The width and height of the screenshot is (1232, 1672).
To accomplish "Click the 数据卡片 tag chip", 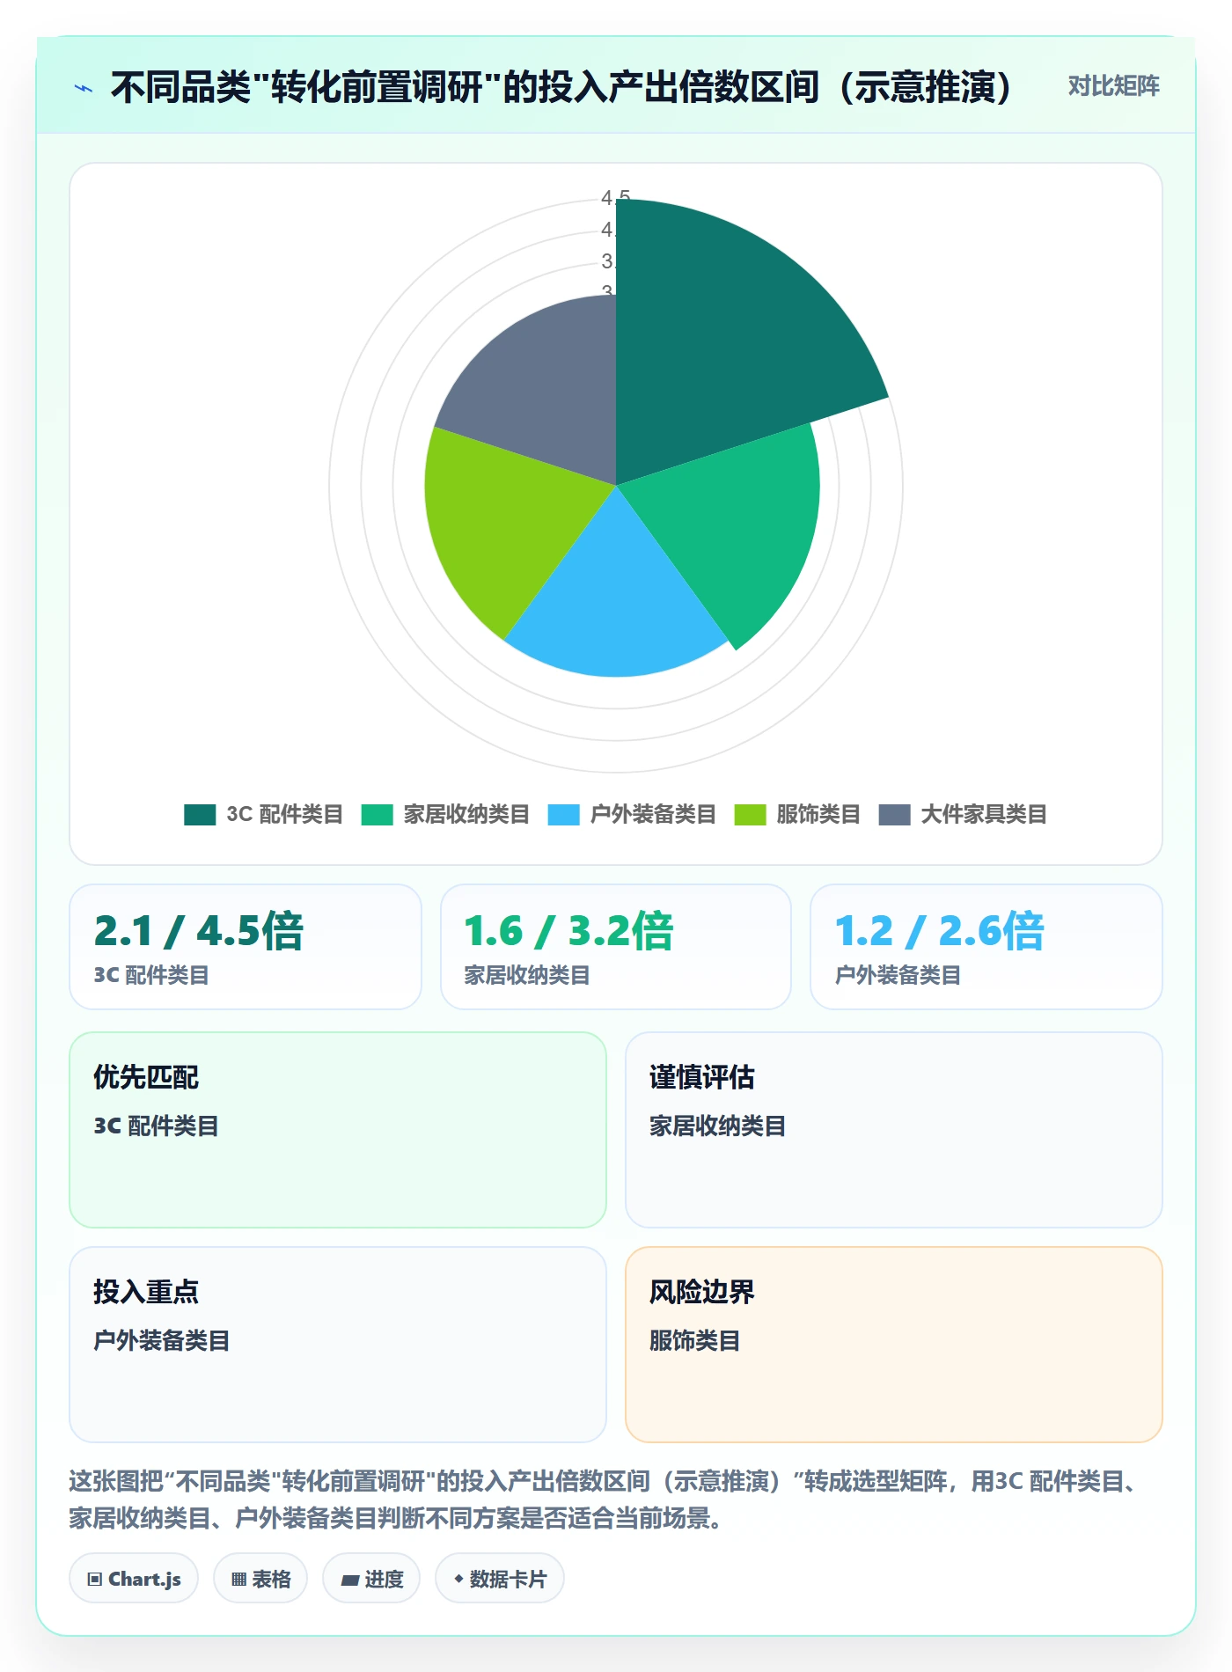I will [x=500, y=1579].
